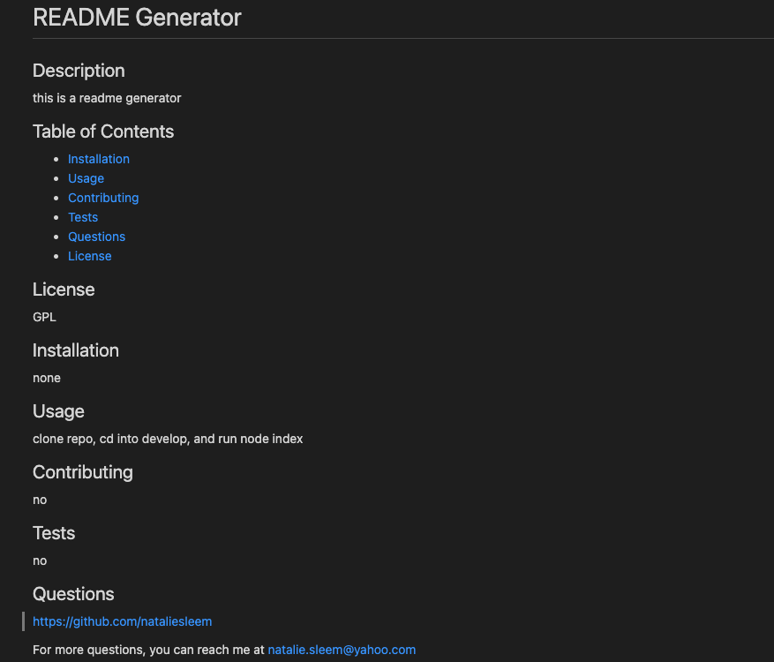Click the Usage section heading
The width and height of the screenshot is (774, 662).
coord(58,411)
